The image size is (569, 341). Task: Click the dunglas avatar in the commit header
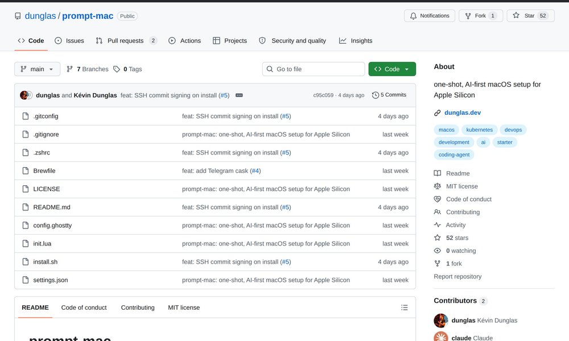click(x=24, y=95)
